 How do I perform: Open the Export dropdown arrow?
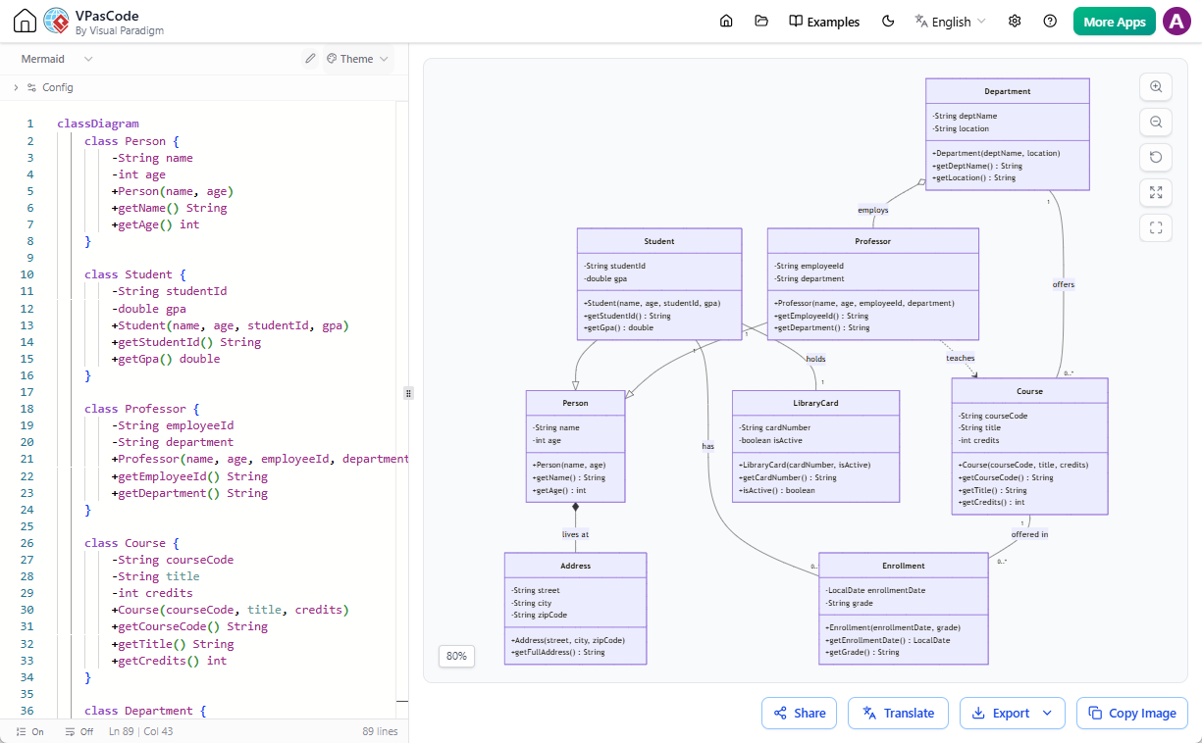[1048, 713]
